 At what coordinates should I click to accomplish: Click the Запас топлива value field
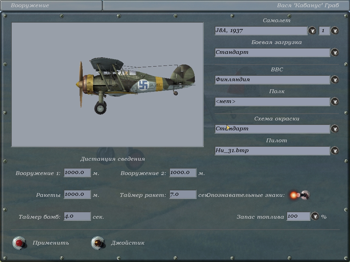(x=298, y=216)
